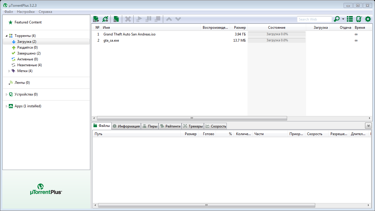Click inside the Search Web field

coord(314,19)
